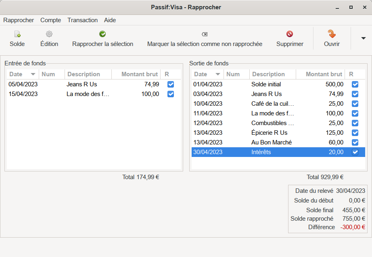Screen dimensions: 372x257
Task: Maximize the Rapprocher window
Action: pos(351,7)
